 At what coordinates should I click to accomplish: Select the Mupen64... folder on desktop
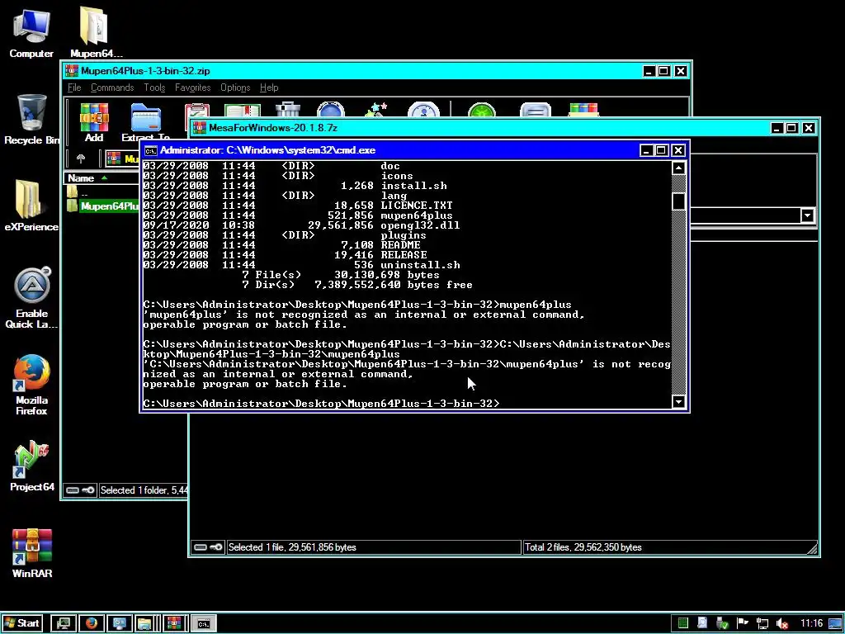point(96,32)
